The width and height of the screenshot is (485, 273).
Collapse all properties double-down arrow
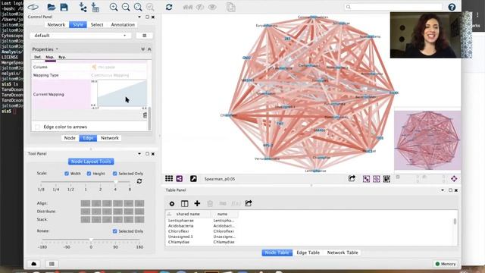pyautogui.click(x=143, y=49)
